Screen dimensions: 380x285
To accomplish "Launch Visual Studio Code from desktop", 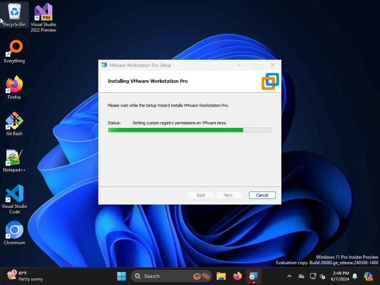I will pyautogui.click(x=14, y=199).
